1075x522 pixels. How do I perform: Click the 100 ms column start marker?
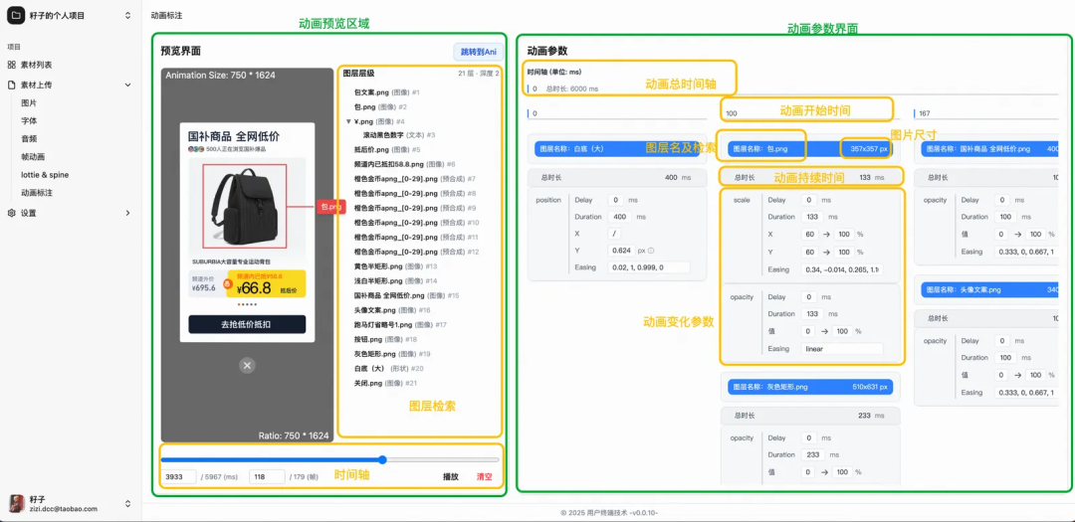coord(732,113)
